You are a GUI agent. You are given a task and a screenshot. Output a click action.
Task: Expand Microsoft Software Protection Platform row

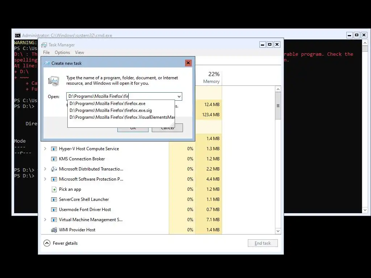point(45,179)
